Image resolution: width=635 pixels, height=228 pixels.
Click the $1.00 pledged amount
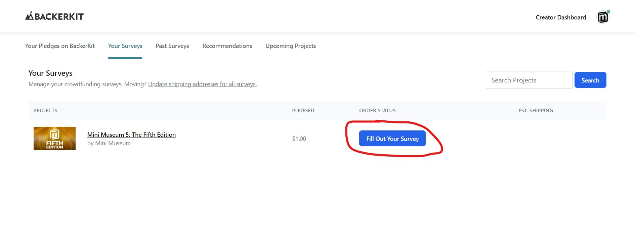[x=299, y=139]
